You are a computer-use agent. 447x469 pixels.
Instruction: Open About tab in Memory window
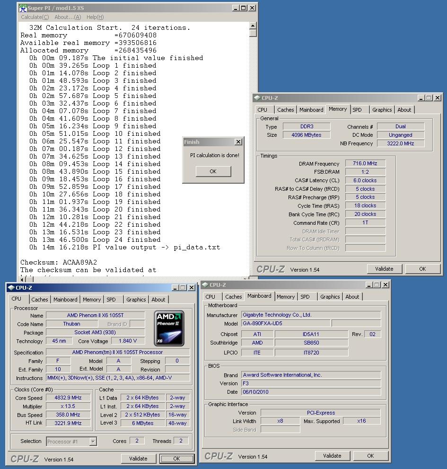click(x=404, y=110)
